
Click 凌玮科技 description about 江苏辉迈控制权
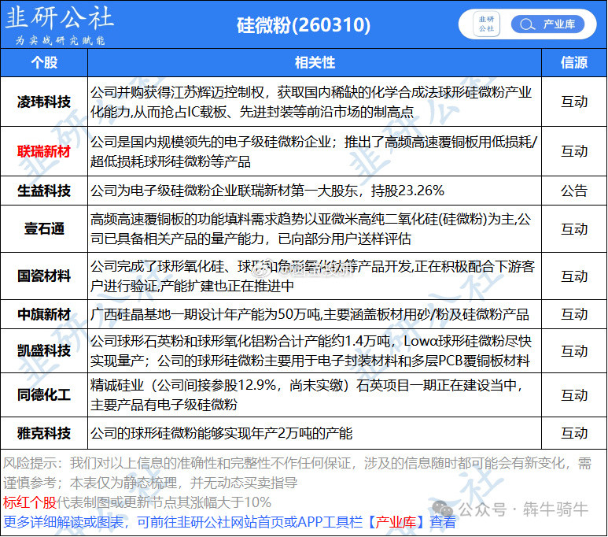[x=311, y=102]
